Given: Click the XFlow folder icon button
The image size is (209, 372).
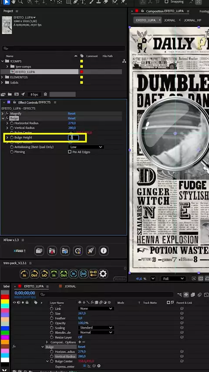Looking at the screenshot, I should pyautogui.click(x=39, y=250).
